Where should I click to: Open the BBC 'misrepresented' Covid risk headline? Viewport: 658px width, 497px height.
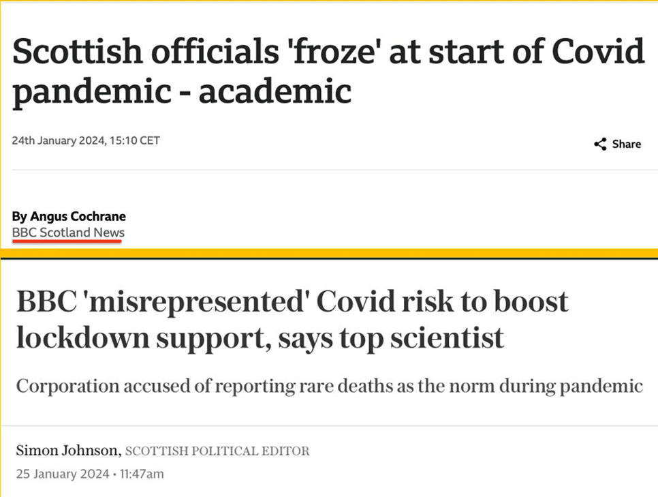(x=292, y=320)
